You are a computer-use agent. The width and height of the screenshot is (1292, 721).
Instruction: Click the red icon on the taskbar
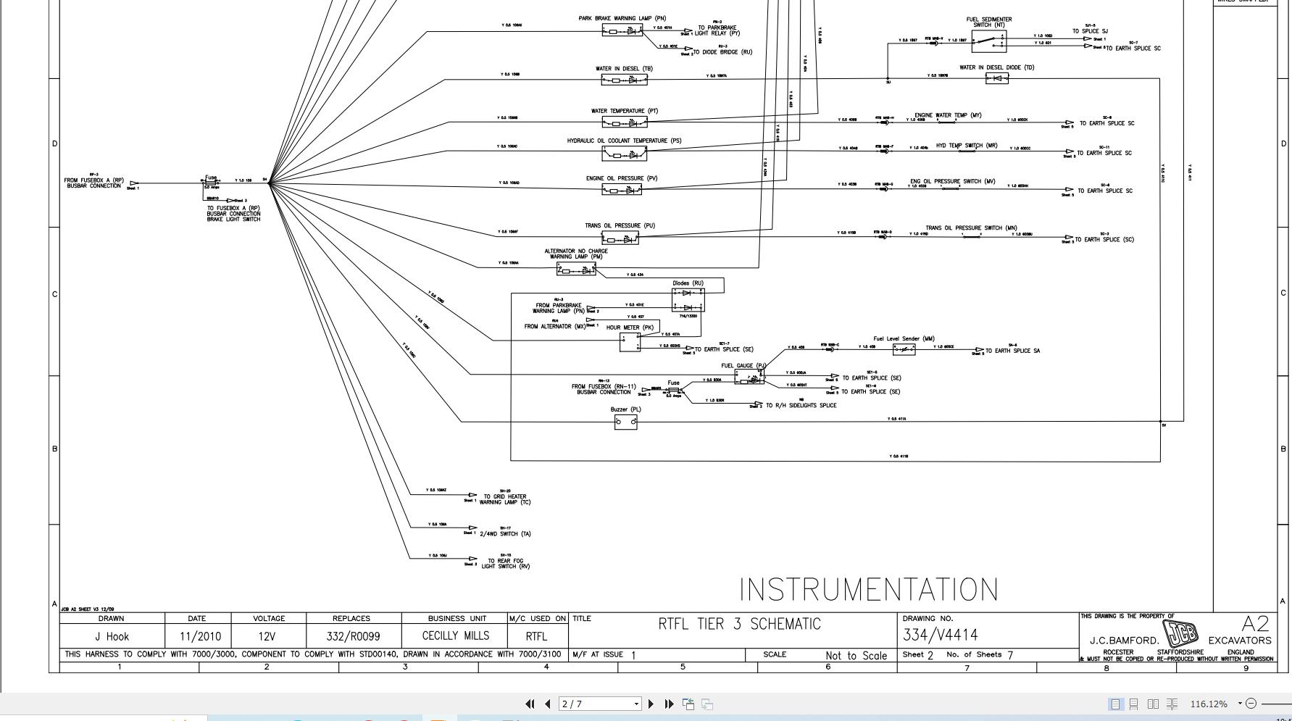point(370,720)
